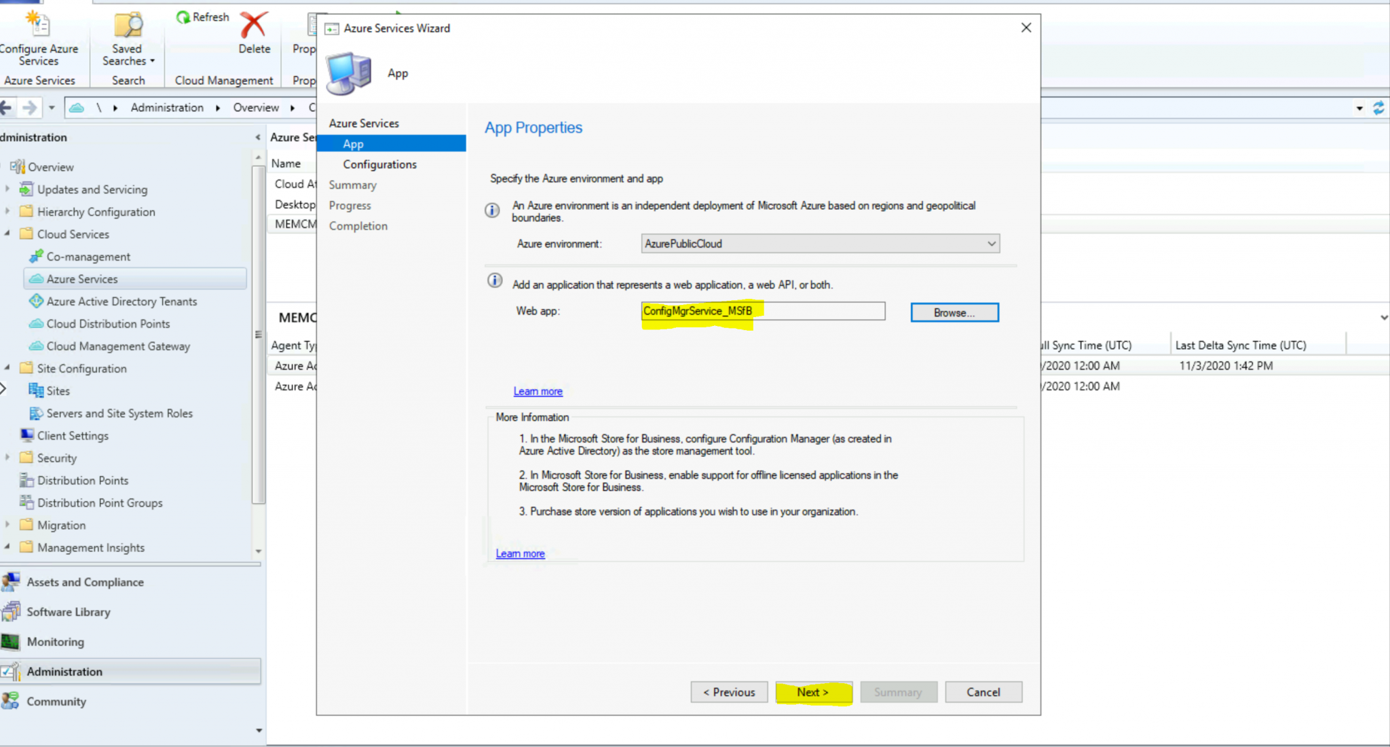Open the Assets and Compliance workspace
The width and height of the screenshot is (1390, 747).
(85, 582)
